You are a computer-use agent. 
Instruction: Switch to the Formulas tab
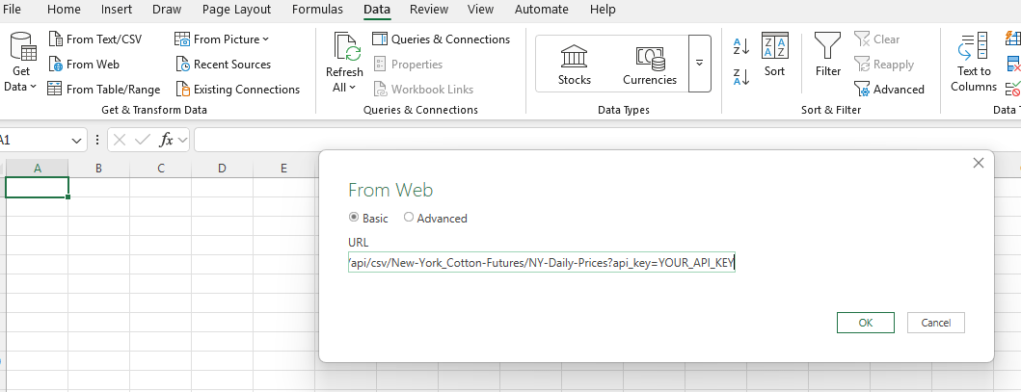(317, 9)
